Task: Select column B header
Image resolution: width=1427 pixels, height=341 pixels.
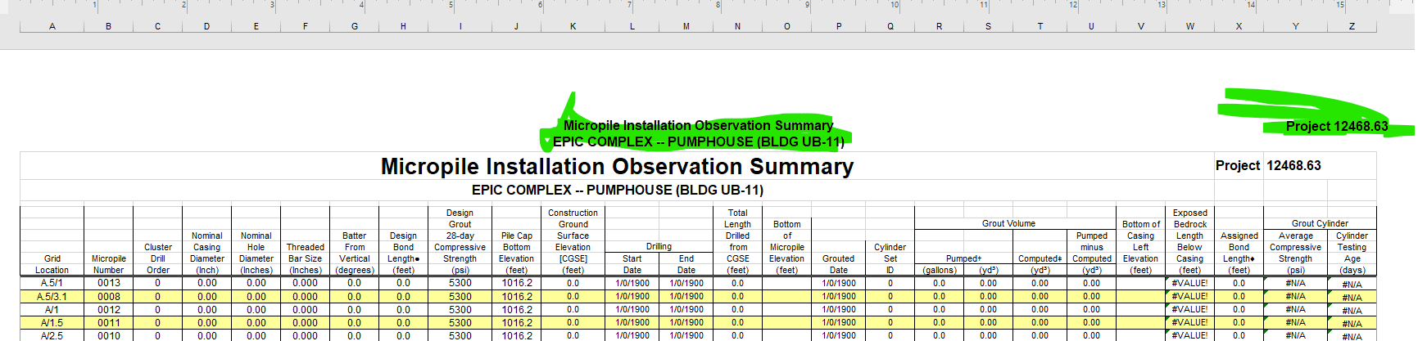Action: click(108, 26)
